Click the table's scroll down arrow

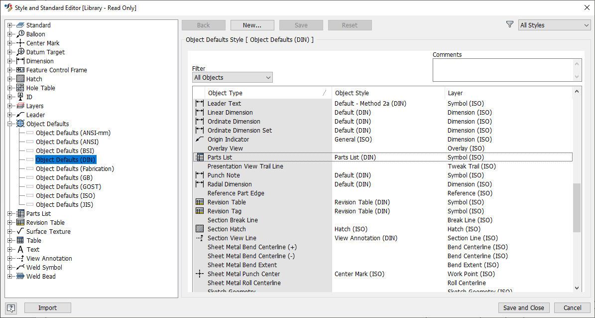pyautogui.click(x=577, y=289)
